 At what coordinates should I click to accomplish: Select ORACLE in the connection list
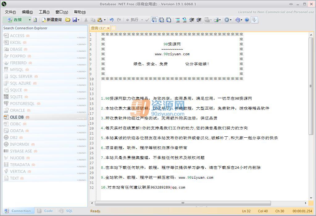(x=45, y=110)
